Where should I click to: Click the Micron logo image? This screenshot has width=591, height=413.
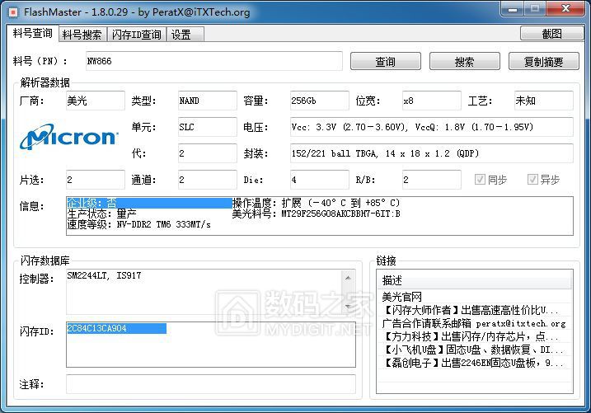point(69,136)
